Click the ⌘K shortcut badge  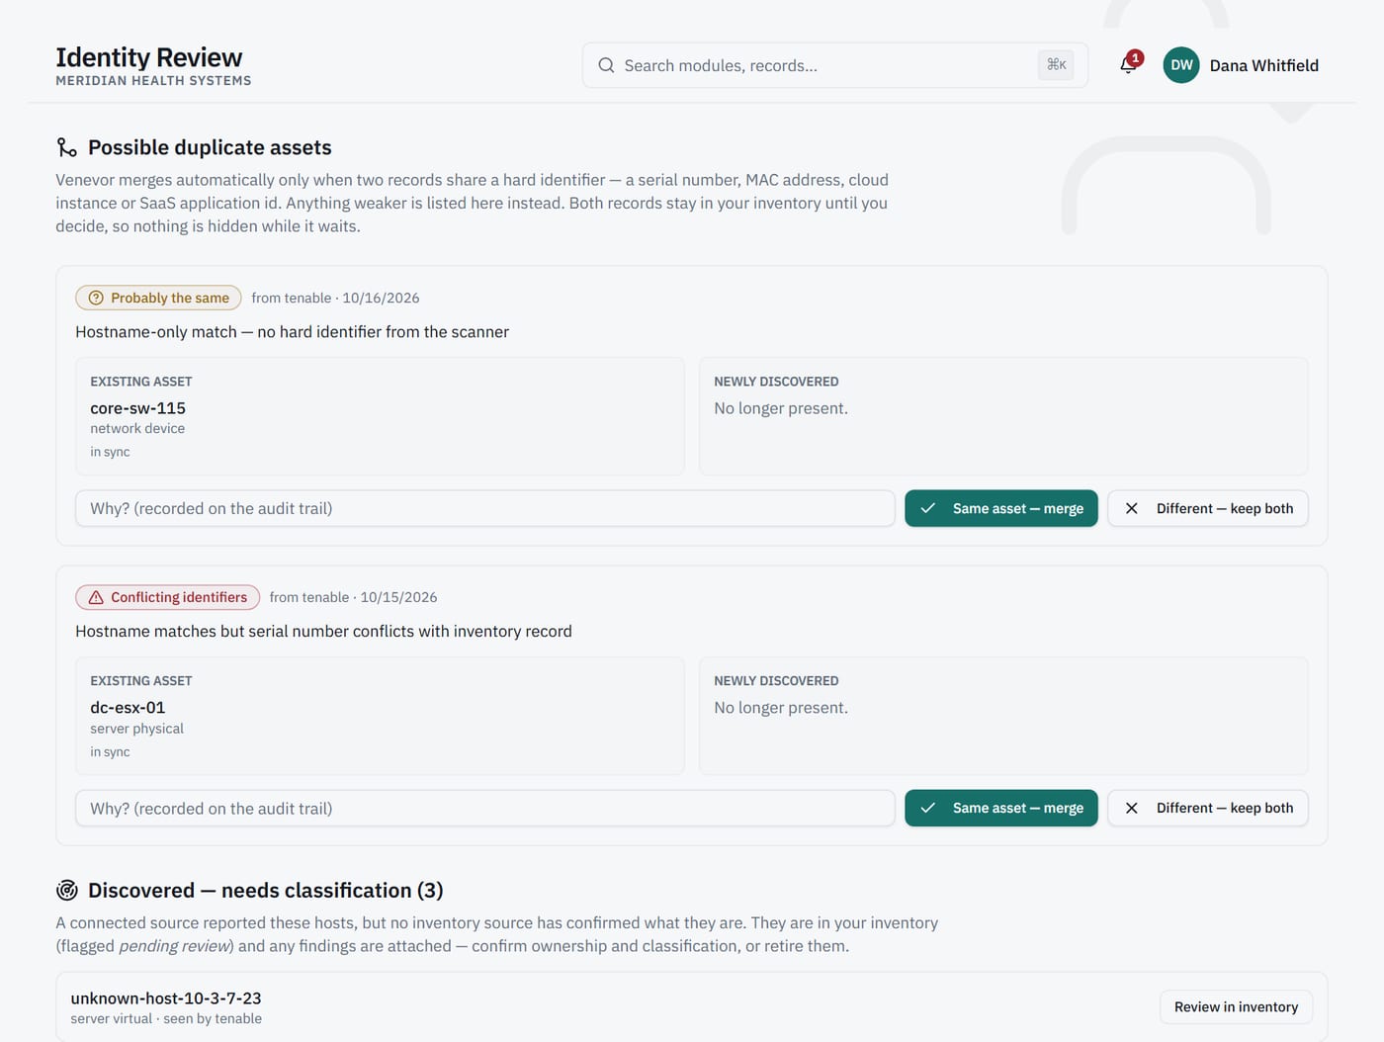click(1056, 65)
